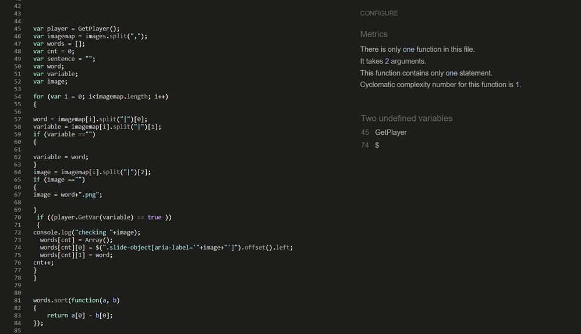Click the words.sort function line
This screenshot has height=334, width=581.
click(76, 300)
